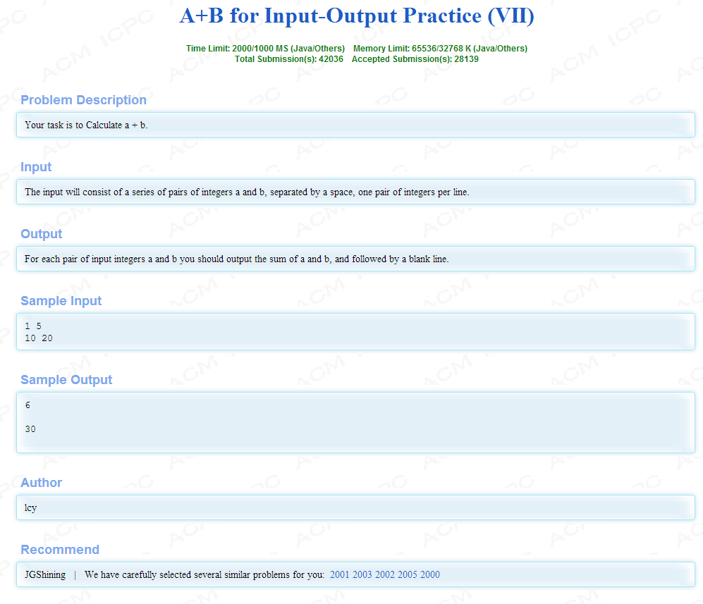Click sample output value 30

(x=30, y=429)
